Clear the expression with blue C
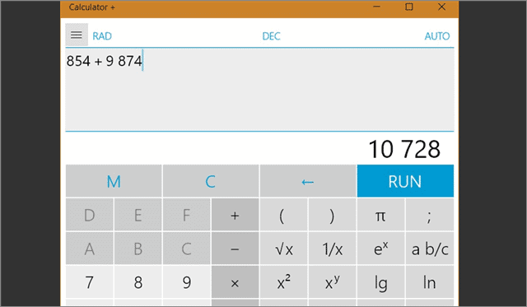The height and width of the screenshot is (307, 527). [211, 181]
